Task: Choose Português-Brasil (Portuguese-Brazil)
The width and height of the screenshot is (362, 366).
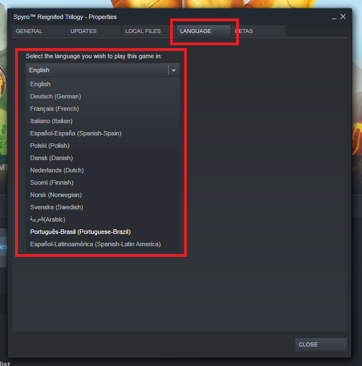Action: coord(102,232)
